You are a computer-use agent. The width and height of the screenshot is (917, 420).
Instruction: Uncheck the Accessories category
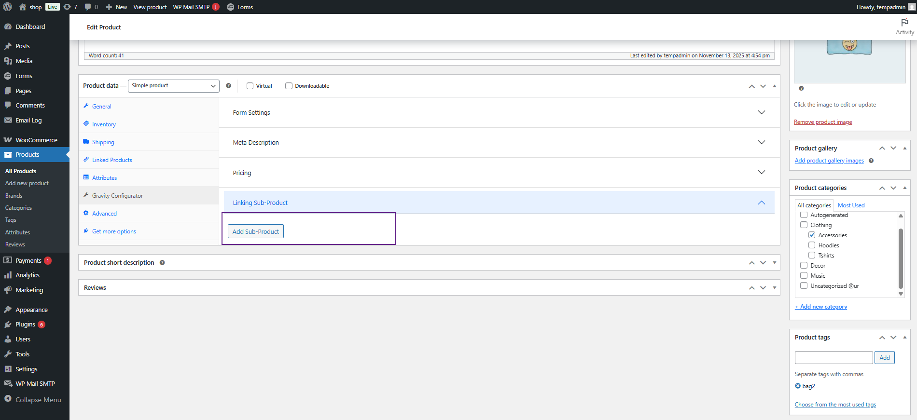(x=812, y=235)
